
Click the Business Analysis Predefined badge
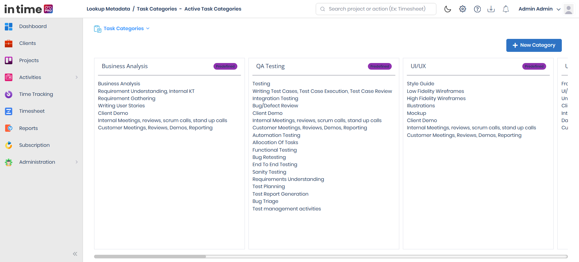click(225, 66)
